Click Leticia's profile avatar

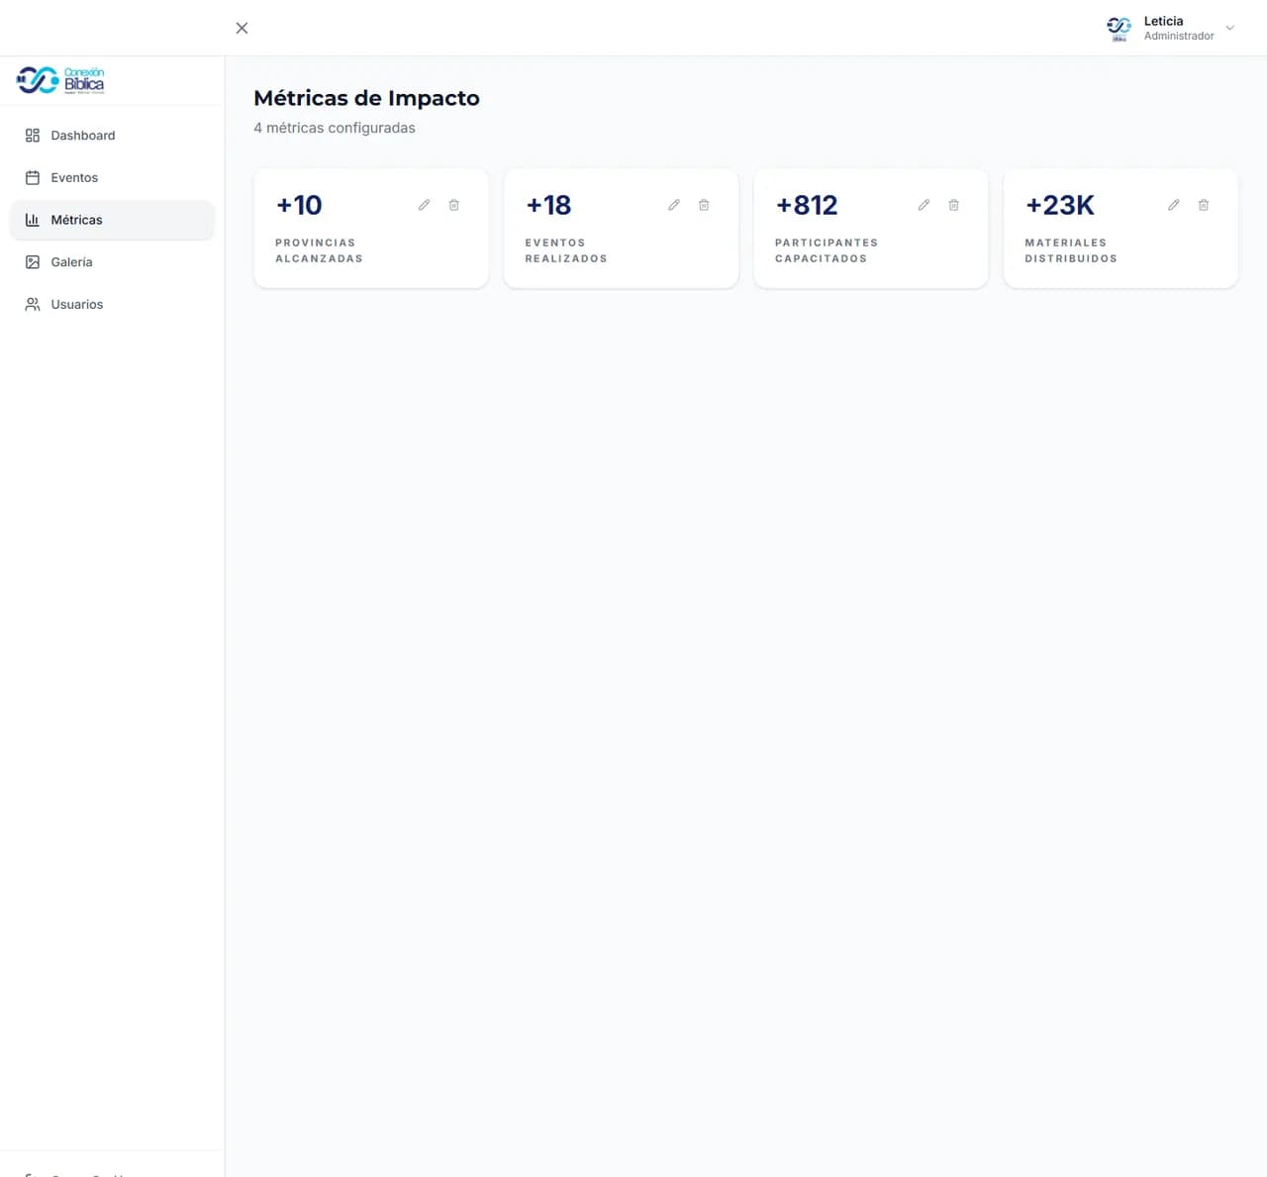(1120, 28)
